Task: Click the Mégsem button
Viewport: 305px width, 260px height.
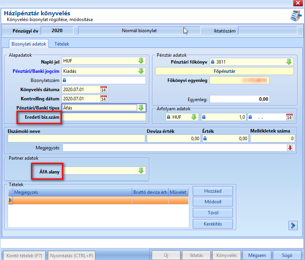Action: (257, 255)
